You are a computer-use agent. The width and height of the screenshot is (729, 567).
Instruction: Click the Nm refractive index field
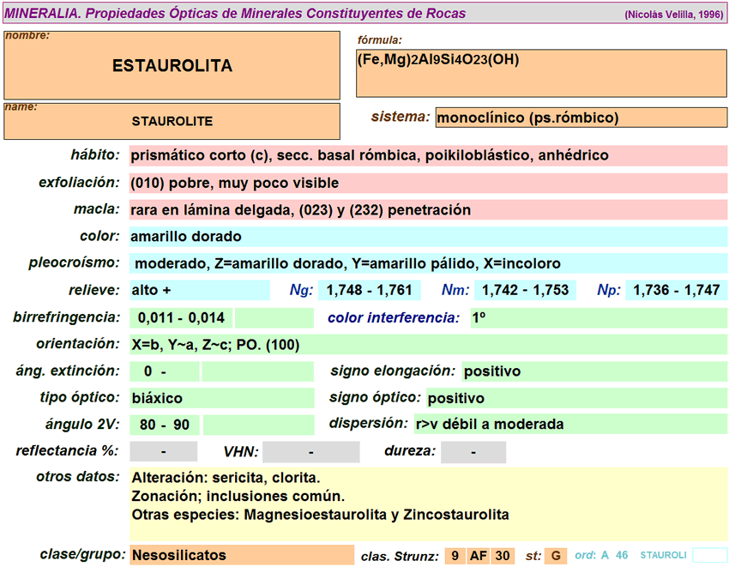pyautogui.click(x=525, y=291)
